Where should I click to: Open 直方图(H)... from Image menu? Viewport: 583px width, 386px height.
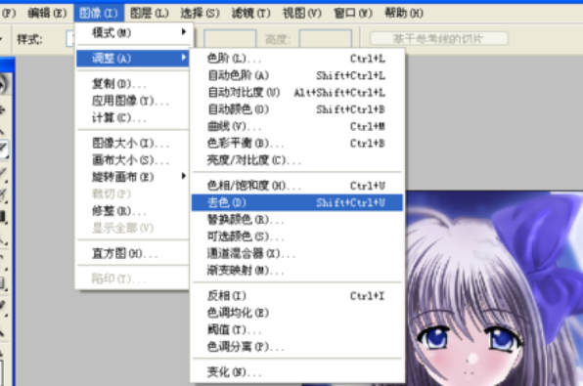click(x=133, y=253)
